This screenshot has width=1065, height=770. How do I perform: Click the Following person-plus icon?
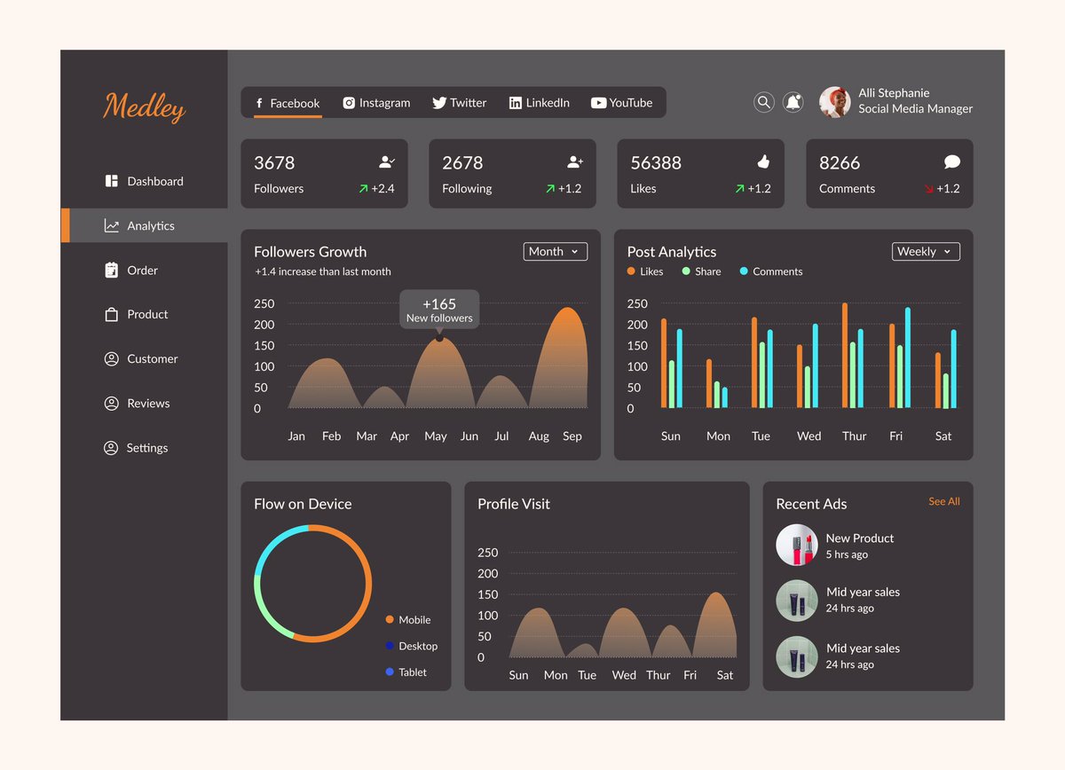coord(575,162)
